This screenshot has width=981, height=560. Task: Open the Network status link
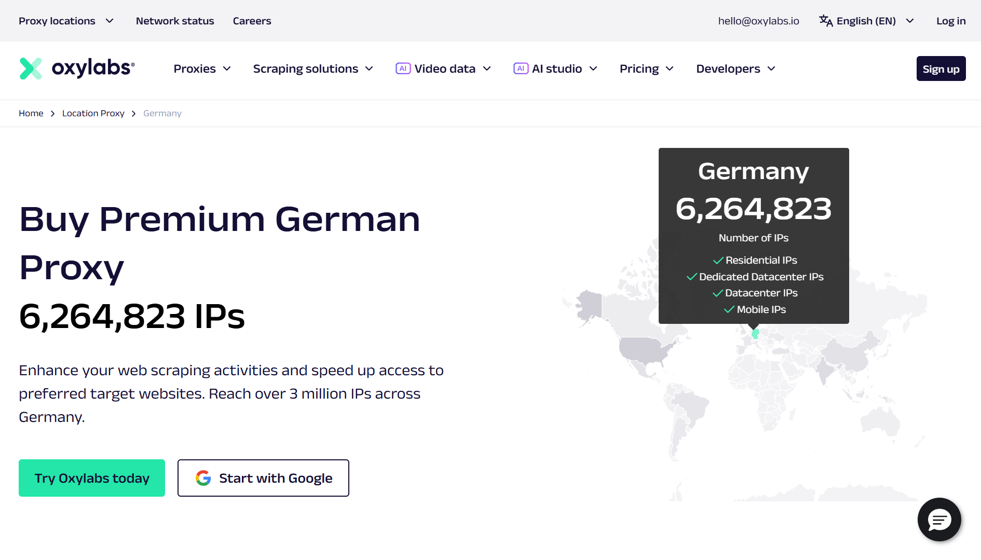(x=175, y=21)
